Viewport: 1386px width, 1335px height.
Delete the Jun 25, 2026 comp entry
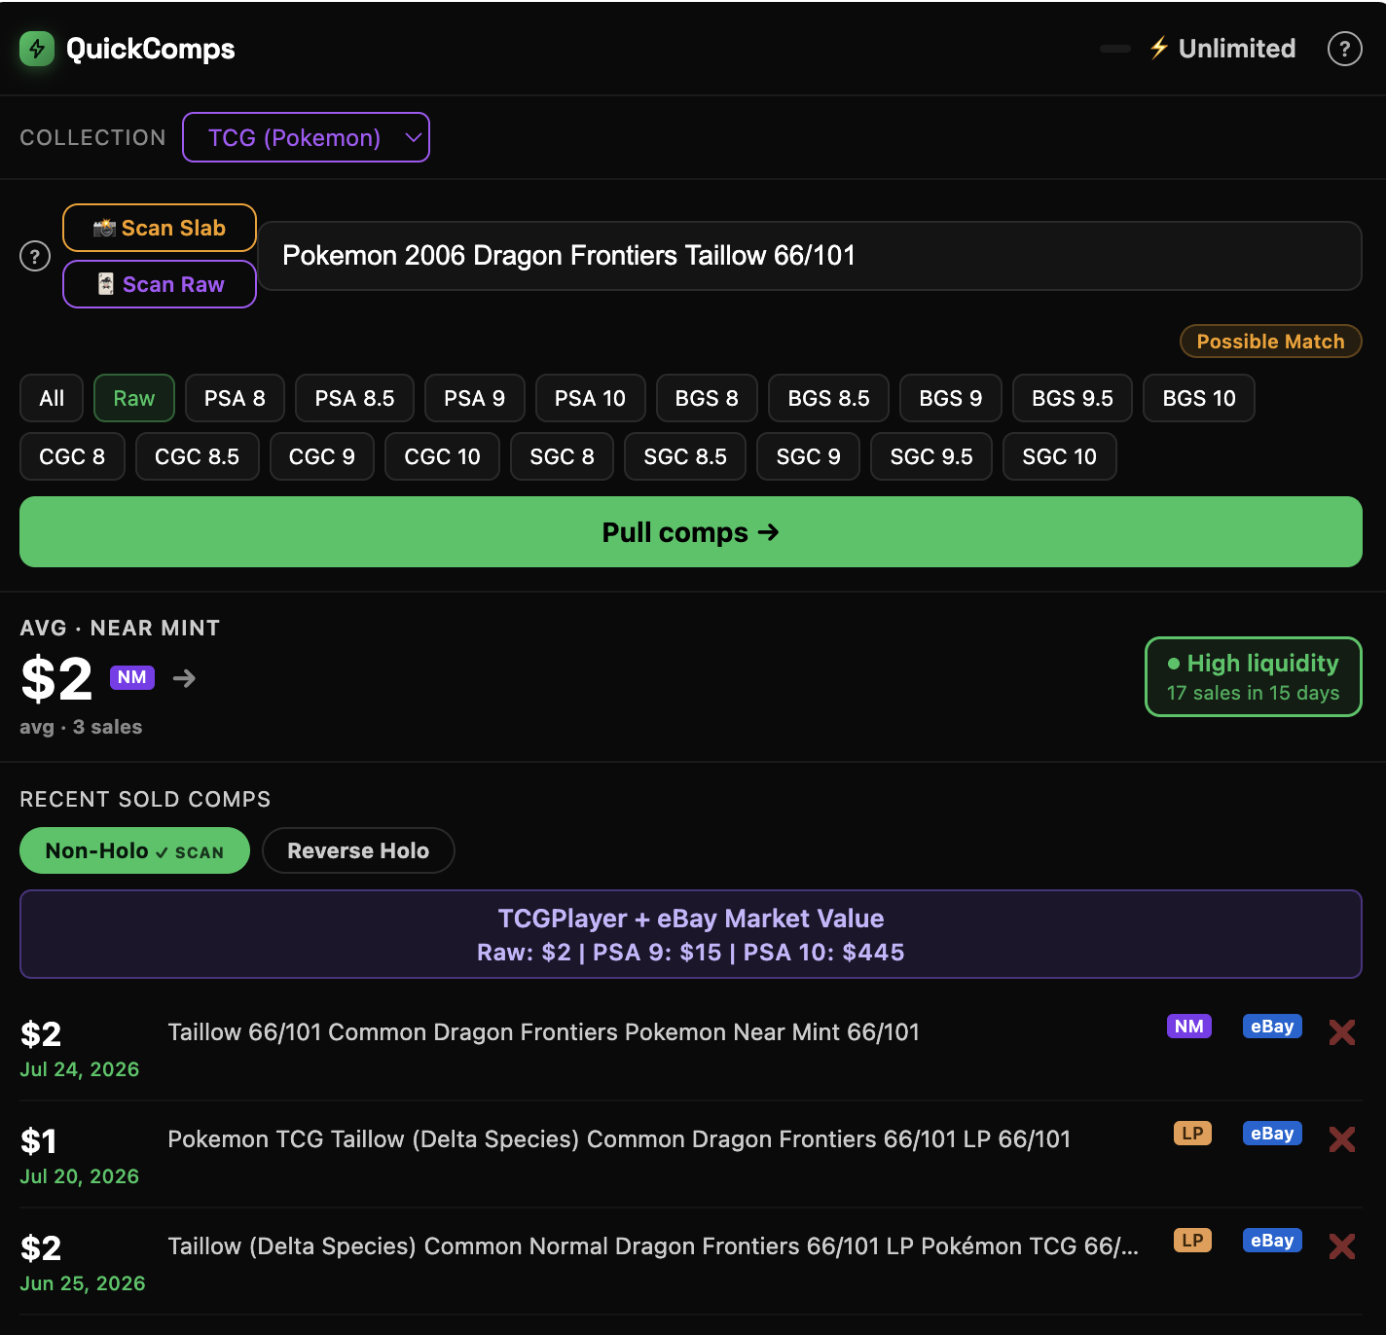pos(1342,1246)
